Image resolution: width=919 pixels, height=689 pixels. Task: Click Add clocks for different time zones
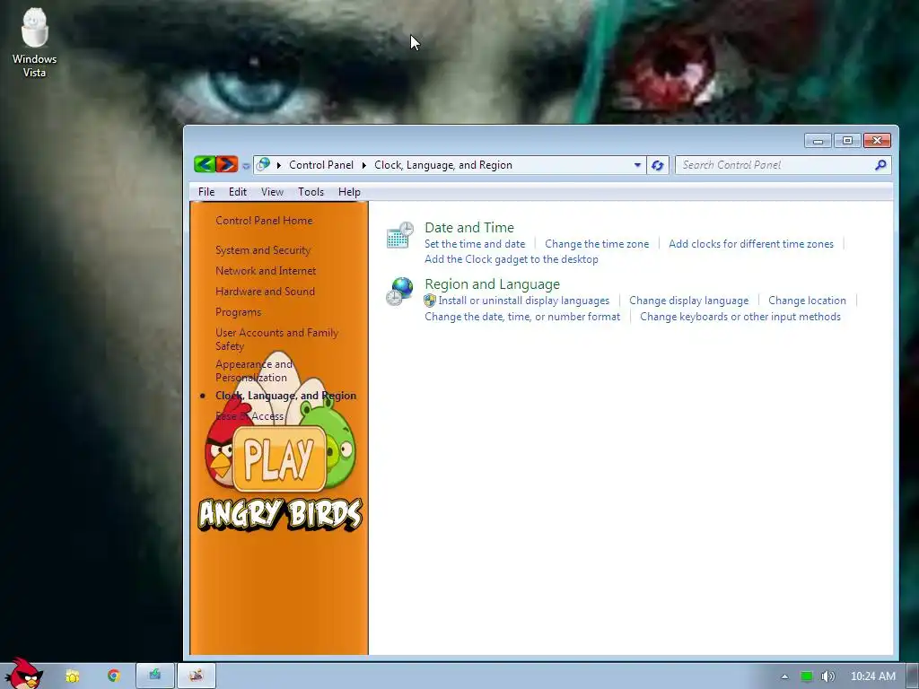tap(751, 244)
